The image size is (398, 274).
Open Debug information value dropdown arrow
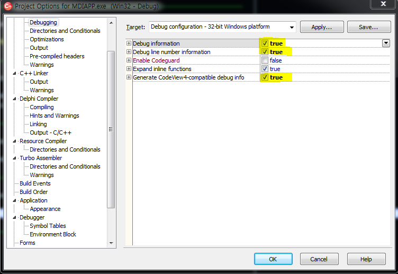386,43
